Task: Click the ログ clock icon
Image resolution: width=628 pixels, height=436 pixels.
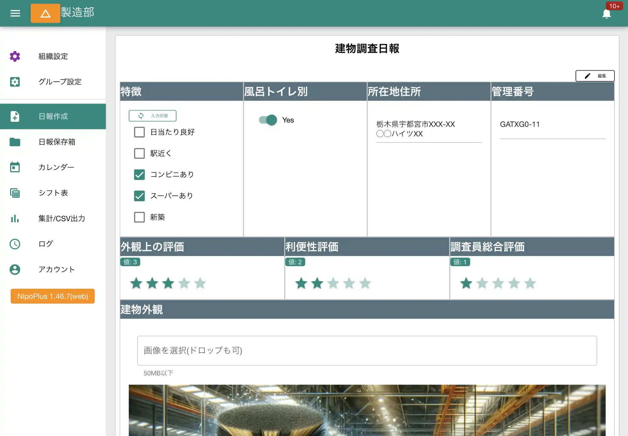Action: 15,244
